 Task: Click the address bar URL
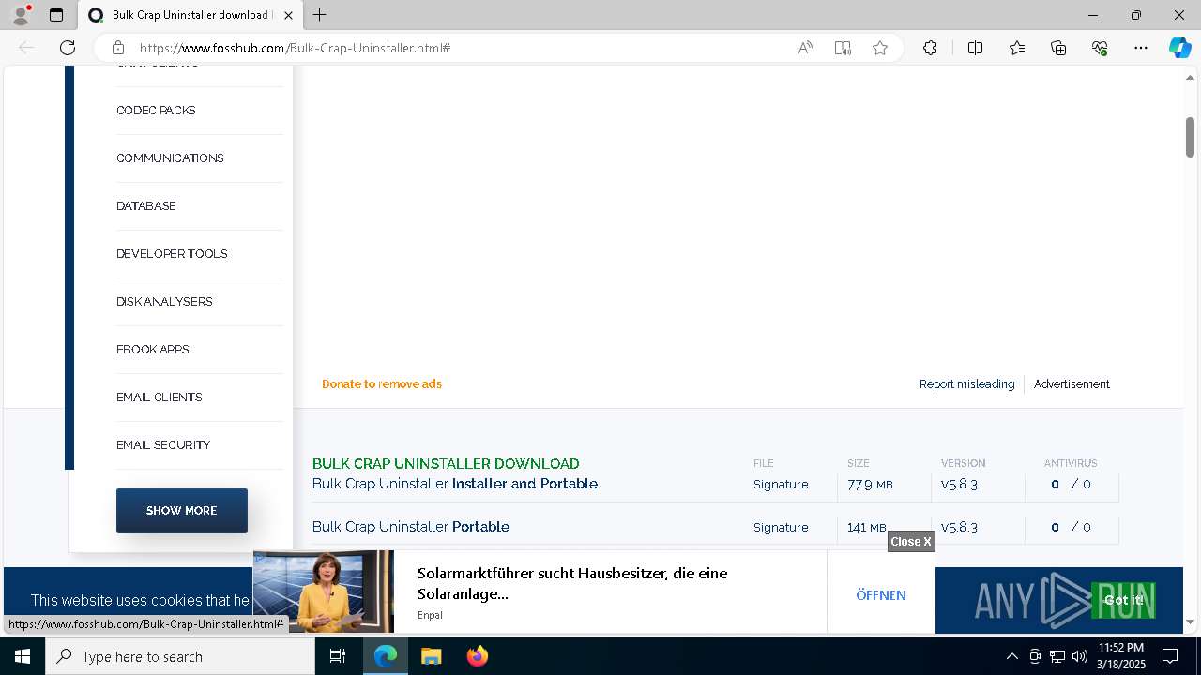pyautogui.click(x=296, y=48)
